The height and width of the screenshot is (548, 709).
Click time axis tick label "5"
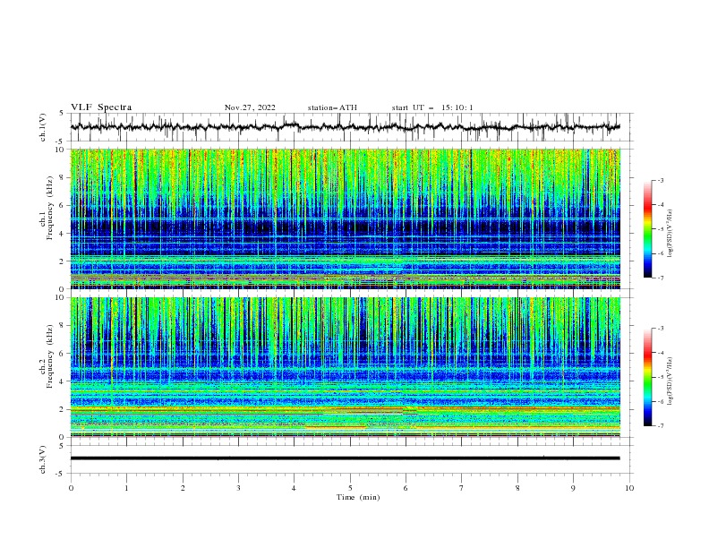[x=350, y=488]
